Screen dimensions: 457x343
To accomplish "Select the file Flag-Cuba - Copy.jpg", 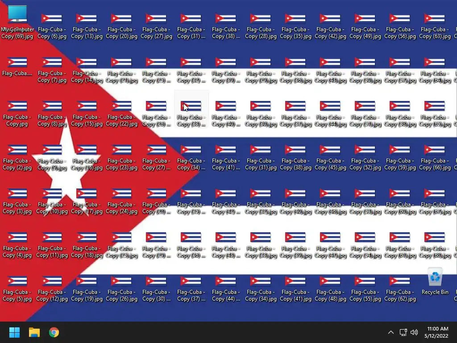I will coord(17,114).
